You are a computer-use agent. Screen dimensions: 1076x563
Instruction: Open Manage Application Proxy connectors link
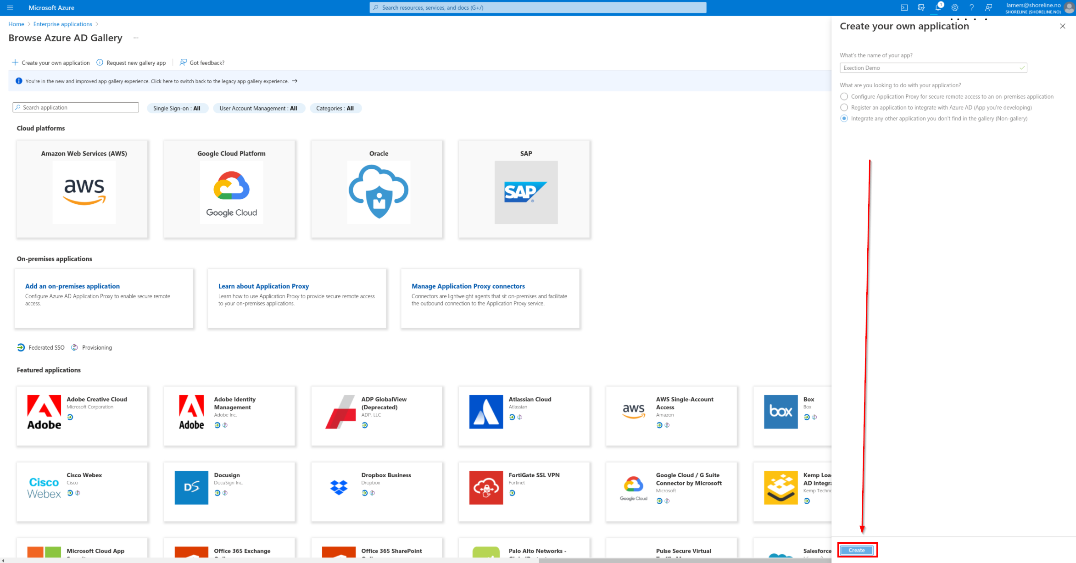pos(468,286)
